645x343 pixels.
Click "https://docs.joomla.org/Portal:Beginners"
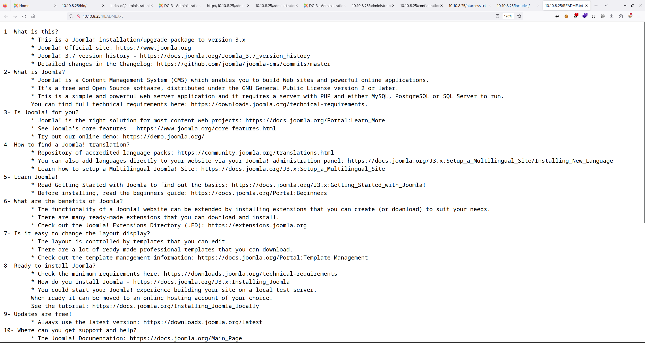259,193
